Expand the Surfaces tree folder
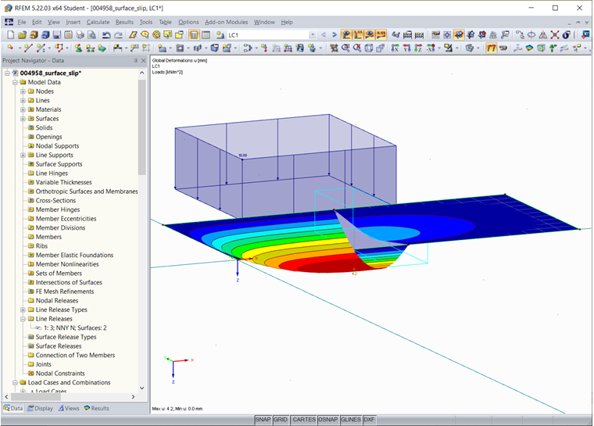 point(23,119)
